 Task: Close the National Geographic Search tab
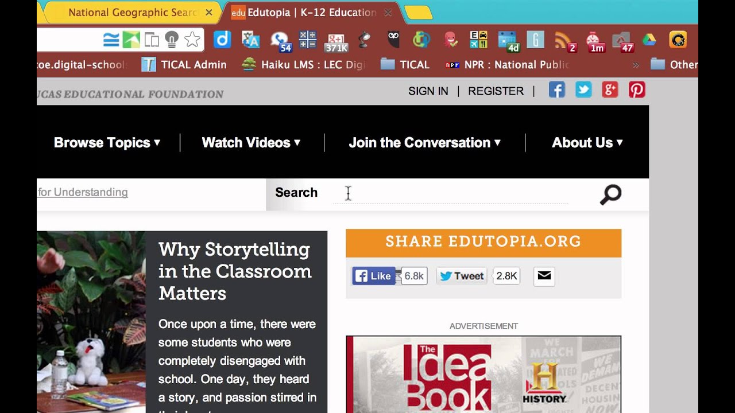point(209,12)
